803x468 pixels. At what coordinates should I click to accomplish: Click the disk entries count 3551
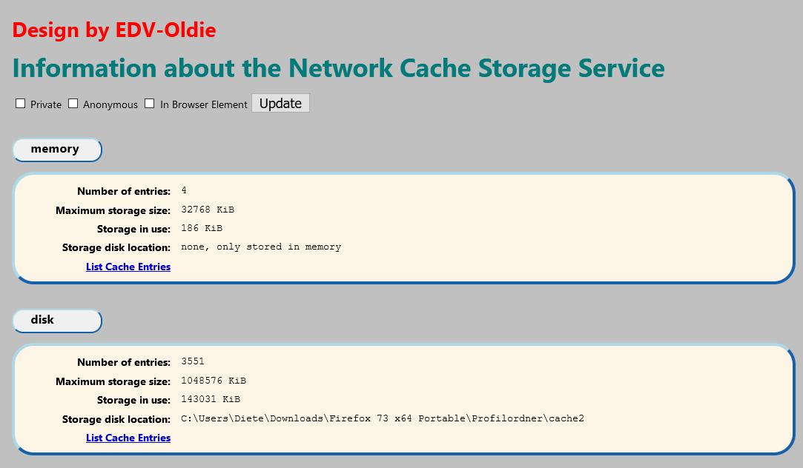click(x=193, y=361)
